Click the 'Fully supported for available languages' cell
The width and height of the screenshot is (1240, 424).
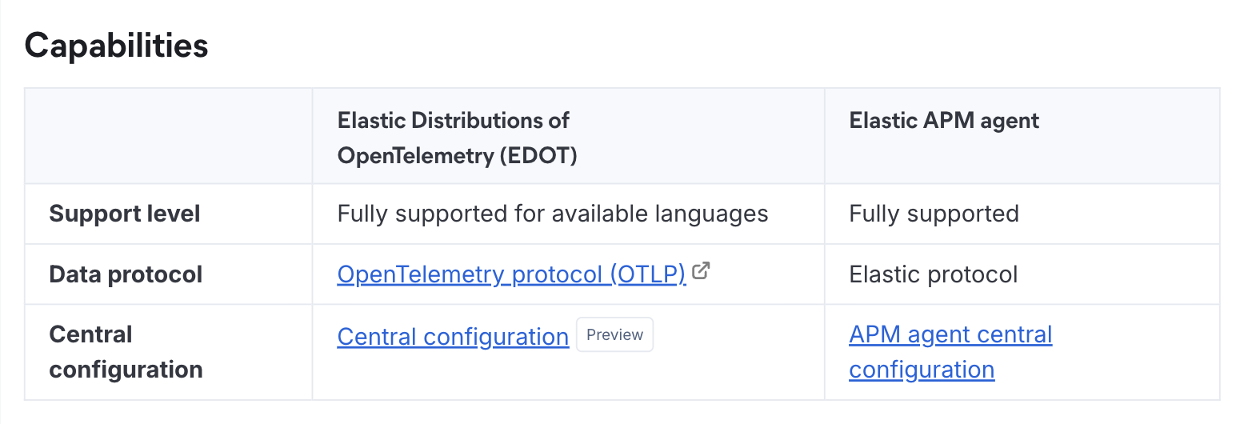point(552,214)
